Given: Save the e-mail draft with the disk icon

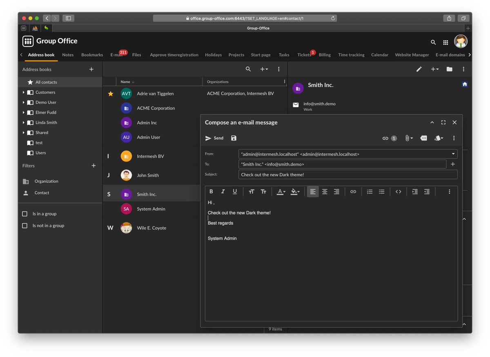Looking at the screenshot, I should (x=234, y=138).
